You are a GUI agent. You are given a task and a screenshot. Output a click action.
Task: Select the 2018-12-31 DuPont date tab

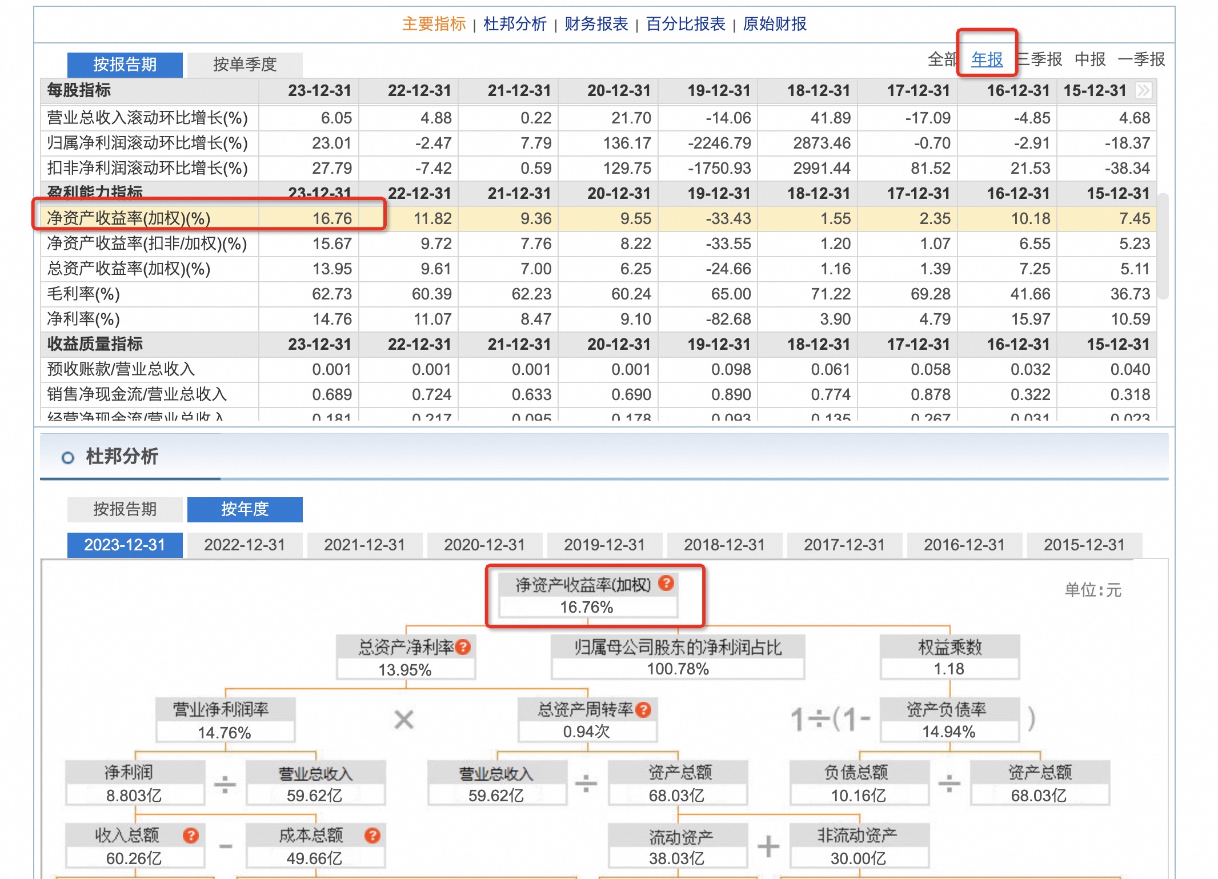(725, 545)
